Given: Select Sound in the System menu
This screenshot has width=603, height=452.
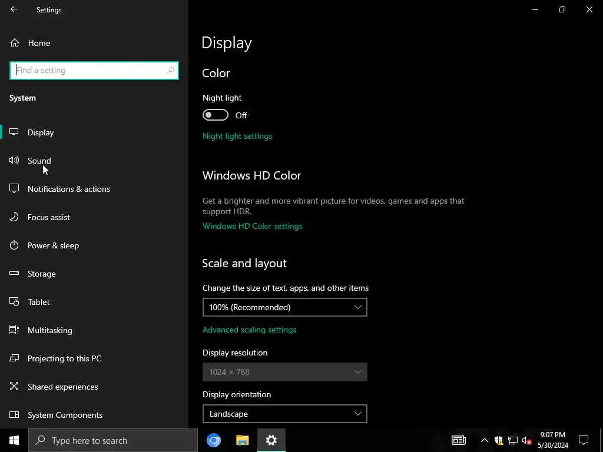Looking at the screenshot, I should (94, 160).
